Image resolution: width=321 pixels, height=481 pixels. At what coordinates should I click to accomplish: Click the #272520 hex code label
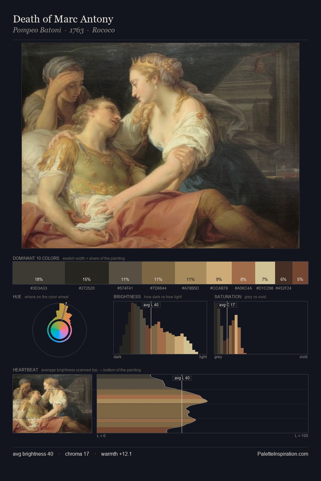87,288
